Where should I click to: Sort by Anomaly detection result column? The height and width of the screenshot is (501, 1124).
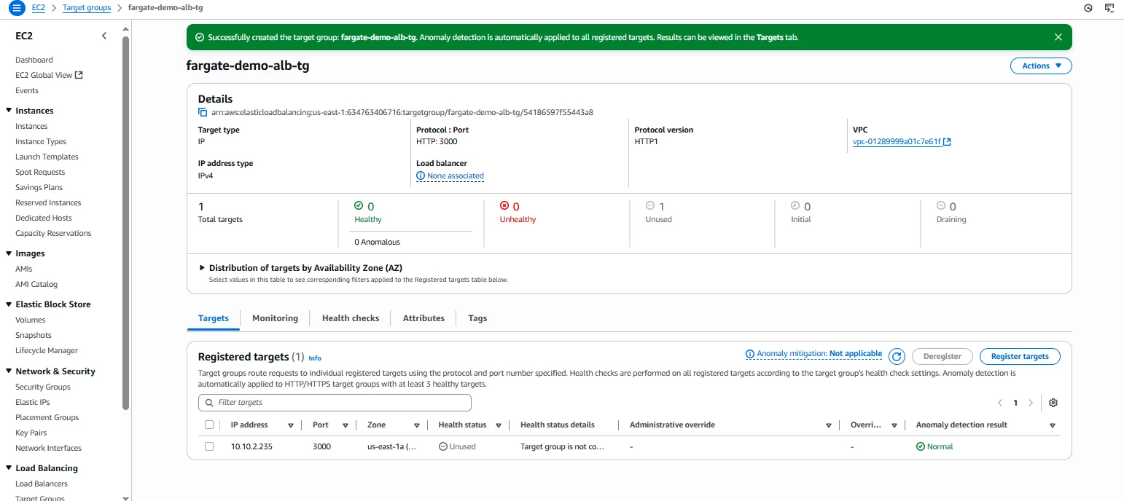click(x=1053, y=425)
